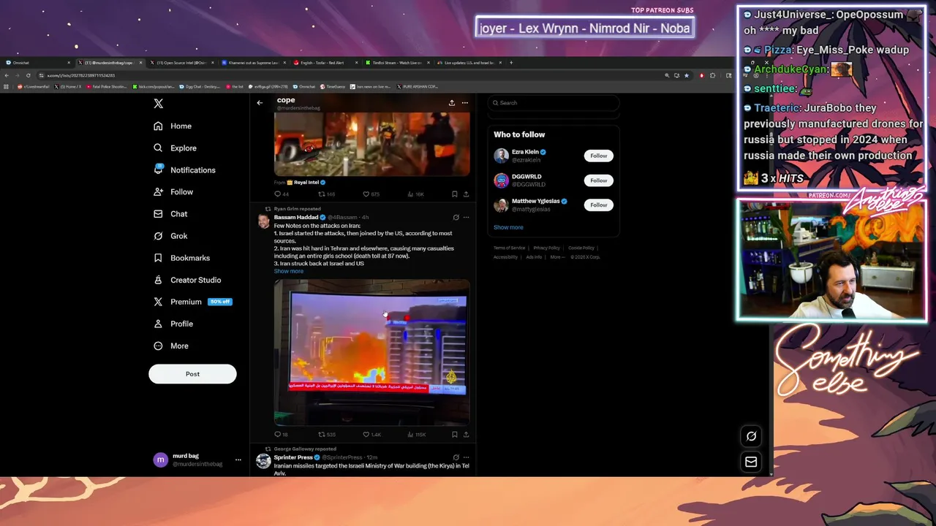
Task: Repost the tweet with 535 reposts
Action: 326,435
